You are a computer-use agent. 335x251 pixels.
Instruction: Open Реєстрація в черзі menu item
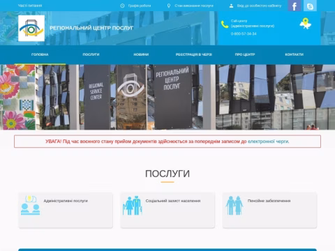pyautogui.click(x=194, y=54)
